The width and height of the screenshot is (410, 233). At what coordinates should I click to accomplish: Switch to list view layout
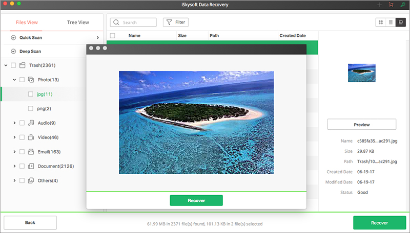pos(390,22)
